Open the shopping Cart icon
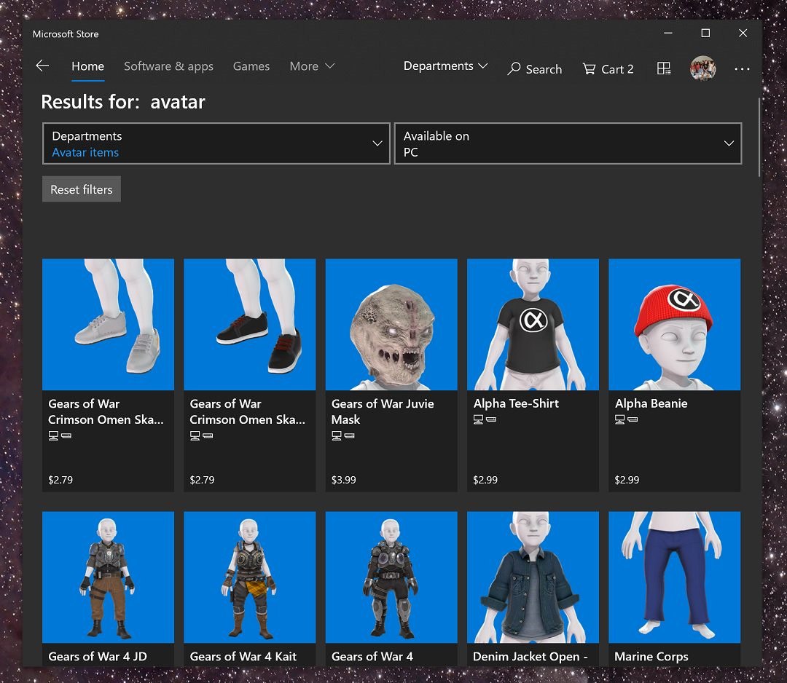 click(590, 68)
